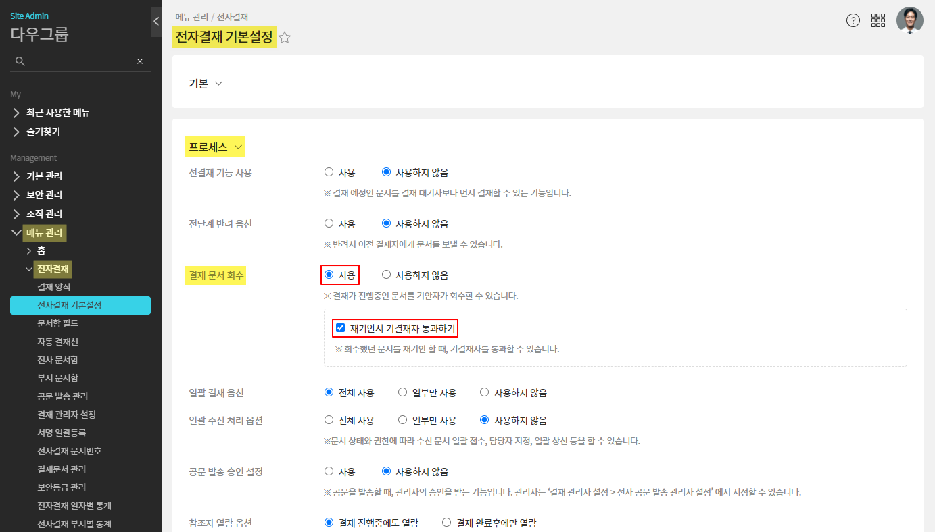The height and width of the screenshot is (532, 935).
Task: Select 사용하지 않음 for 결재 문서 회수
Action: coord(387,275)
